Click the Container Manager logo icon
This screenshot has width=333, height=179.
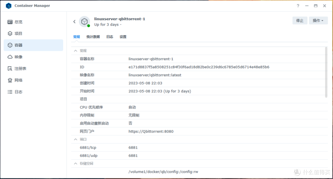click(8, 5)
